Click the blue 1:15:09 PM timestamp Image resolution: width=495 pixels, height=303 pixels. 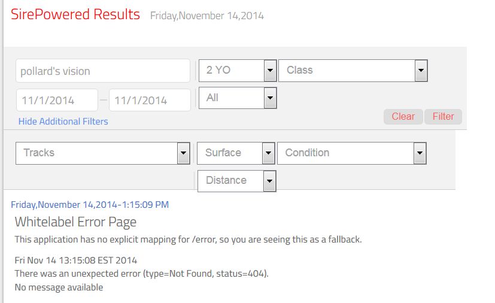click(90, 205)
